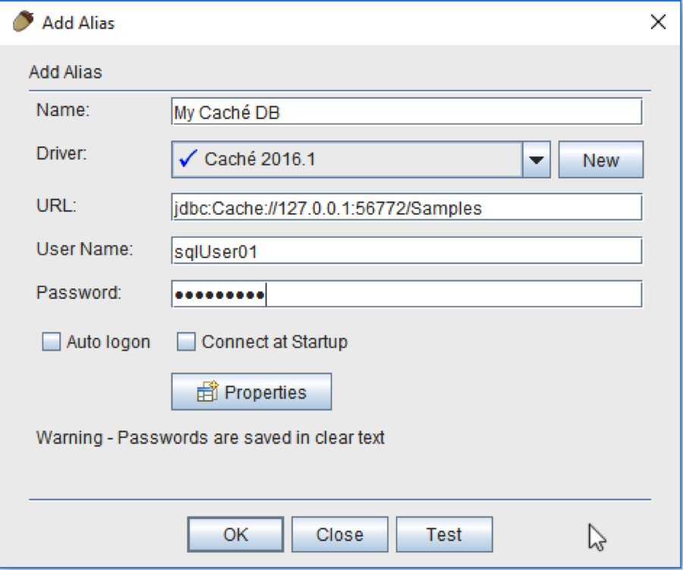This screenshot has width=683, height=570.
Task: Click the acorn icon in the title bar
Action: (24, 21)
